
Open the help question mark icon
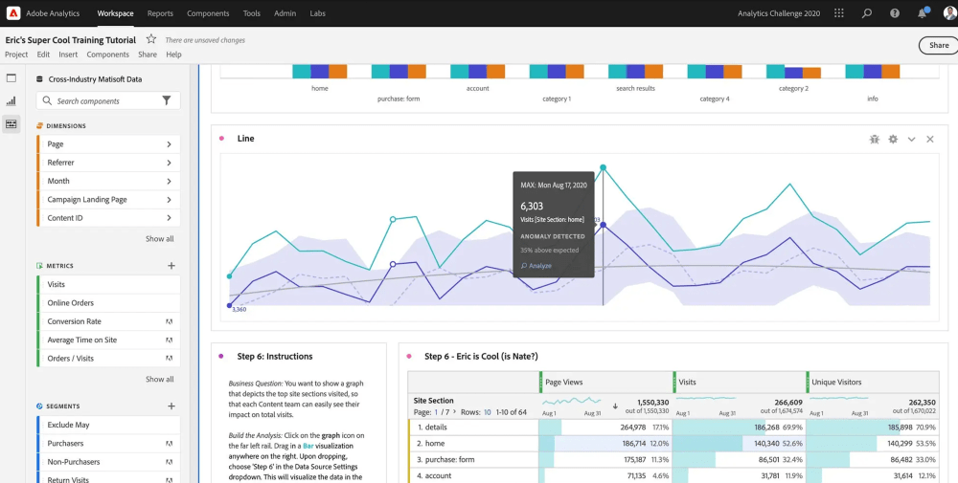[x=895, y=12]
